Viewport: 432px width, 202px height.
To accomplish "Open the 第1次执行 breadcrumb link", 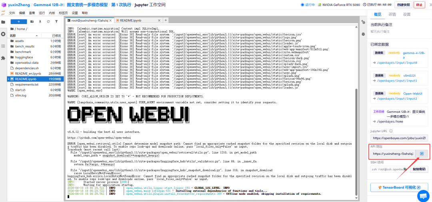I will click(x=121, y=5).
